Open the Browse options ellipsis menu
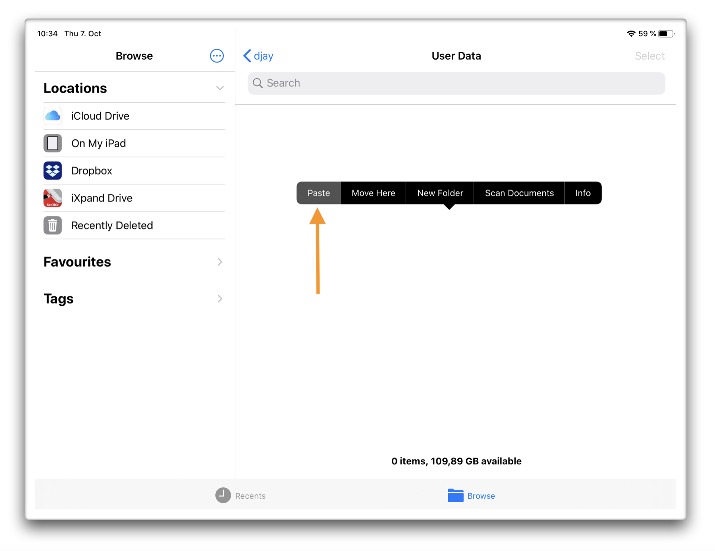This screenshot has height=551, width=715. (217, 56)
